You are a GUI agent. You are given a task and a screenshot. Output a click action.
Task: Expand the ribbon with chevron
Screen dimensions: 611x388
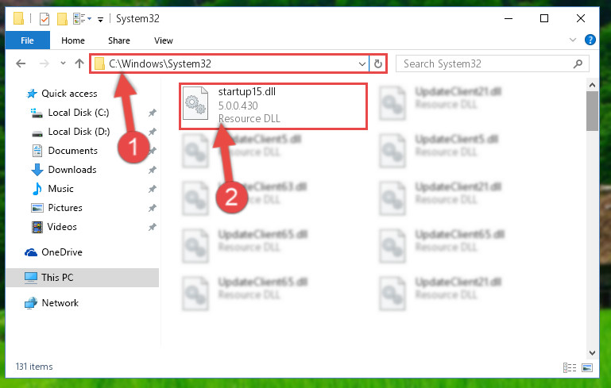[x=572, y=40]
